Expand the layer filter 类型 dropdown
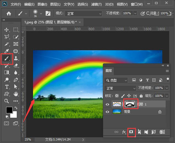This screenshot has height=143, width=175. pyautogui.click(x=116, y=80)
